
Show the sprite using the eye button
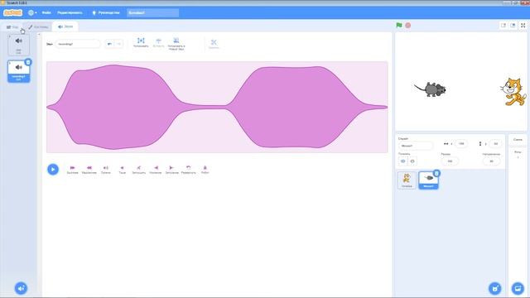[403, 161]
